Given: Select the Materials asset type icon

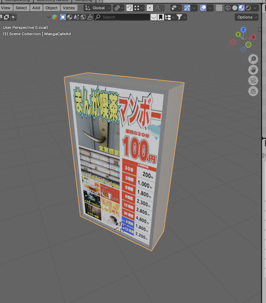Looking at the screenshot, I should point(70,17).
